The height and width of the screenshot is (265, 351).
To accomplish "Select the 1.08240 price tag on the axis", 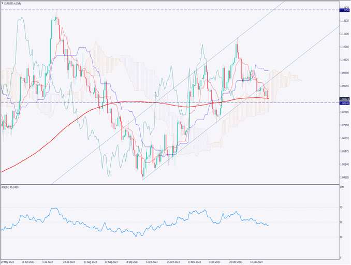I will 344,103.
